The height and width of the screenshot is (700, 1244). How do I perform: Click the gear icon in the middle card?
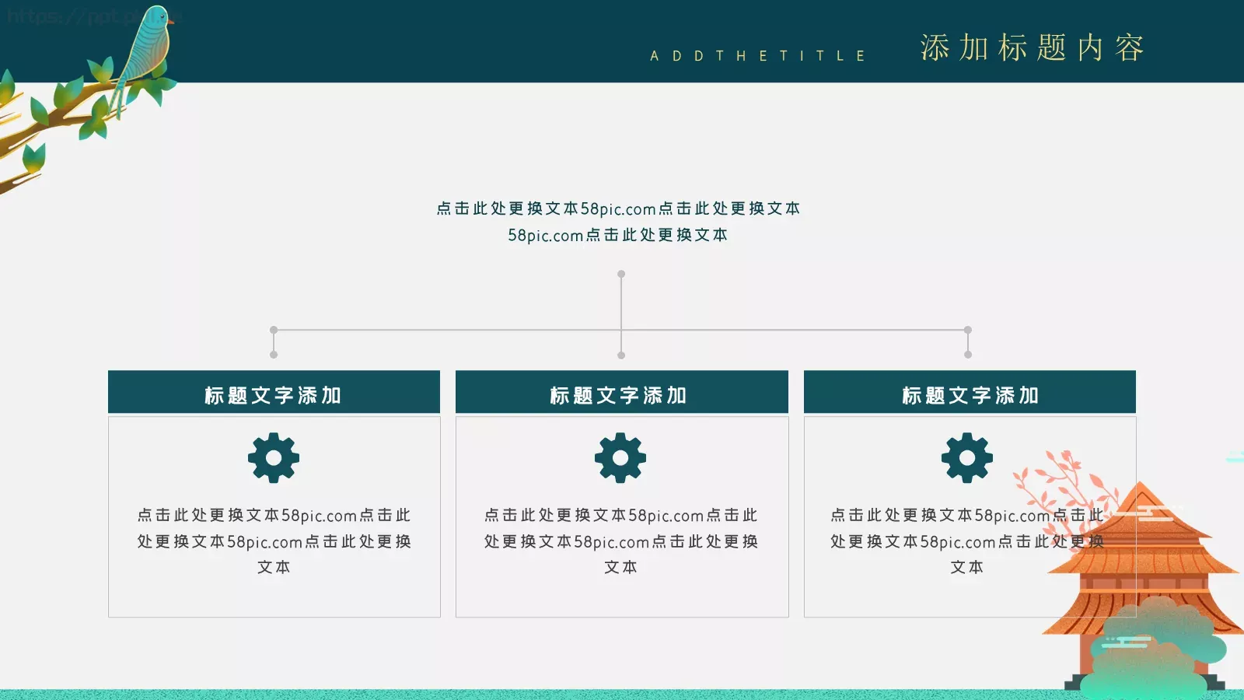coord(620,457)
